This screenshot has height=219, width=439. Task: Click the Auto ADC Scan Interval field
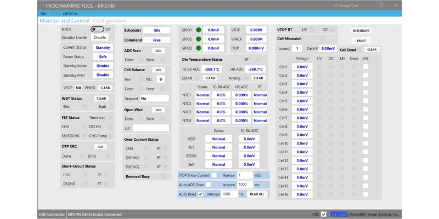(245, 185)
